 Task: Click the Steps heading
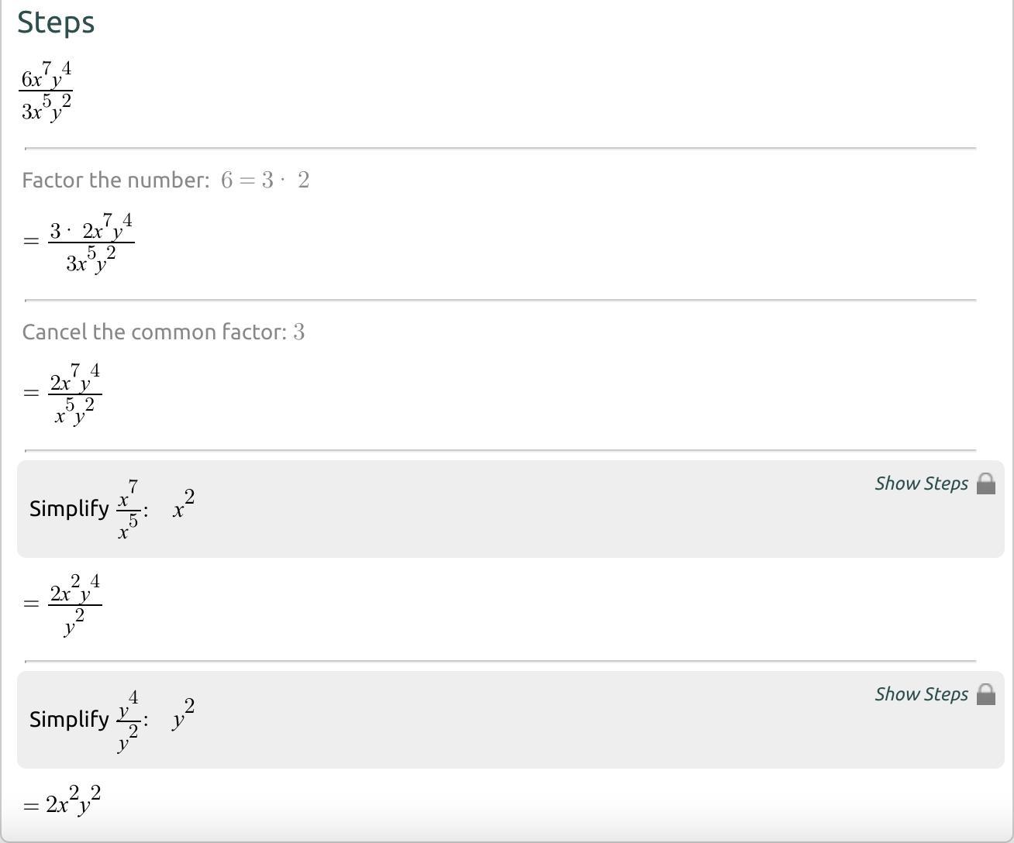pos(56,22)
